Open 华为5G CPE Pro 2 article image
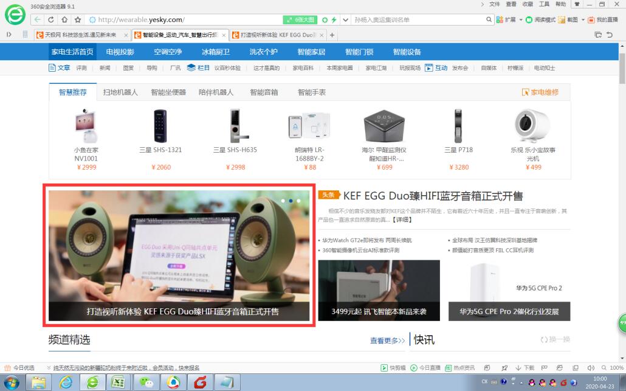The width and height of the screenshot is (626, 391). 509,290
